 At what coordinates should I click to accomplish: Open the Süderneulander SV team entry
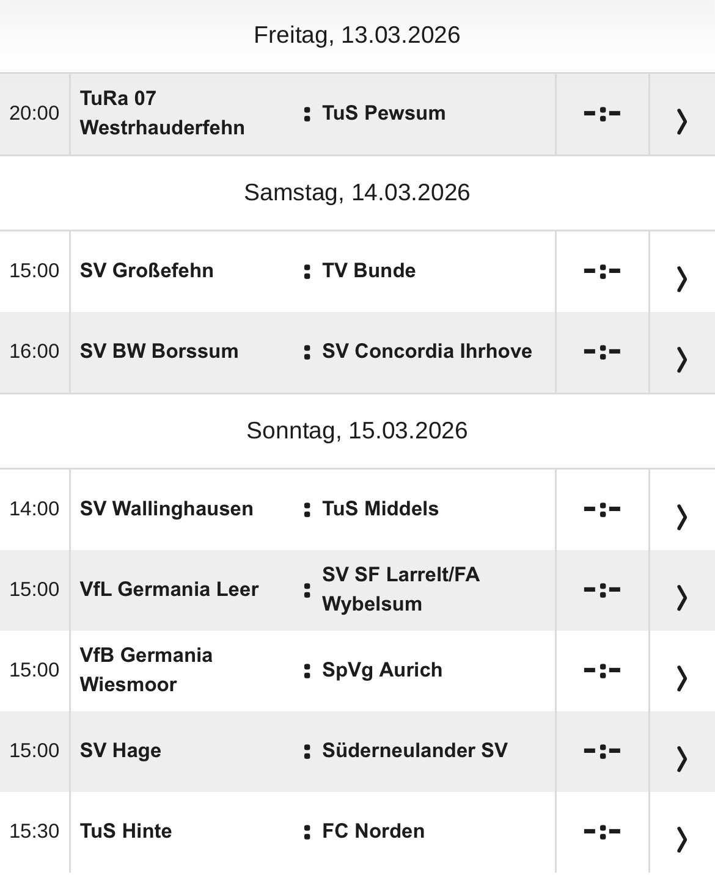pos(414,750)
